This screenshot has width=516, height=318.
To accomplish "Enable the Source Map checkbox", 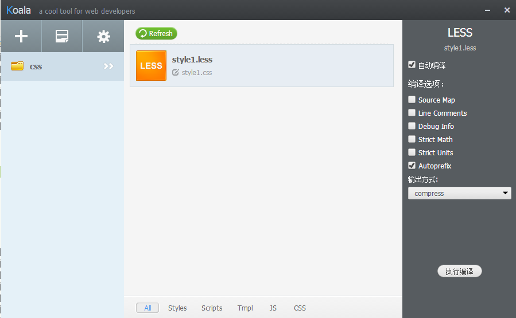I will tap(412, 100).
